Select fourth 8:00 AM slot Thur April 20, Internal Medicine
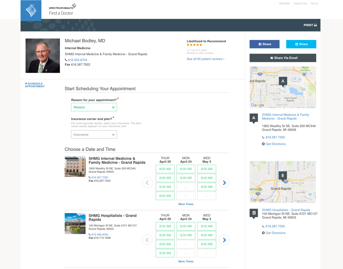The width and height of the screenshot is (343, 269). tap(165, 196)
